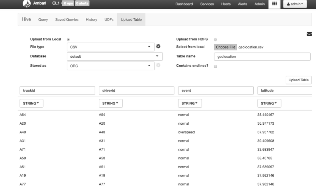The width and height of the screenshot is (316, 193).
Task: Open the Alerts menu item
Action: click(x=242, y=4)
